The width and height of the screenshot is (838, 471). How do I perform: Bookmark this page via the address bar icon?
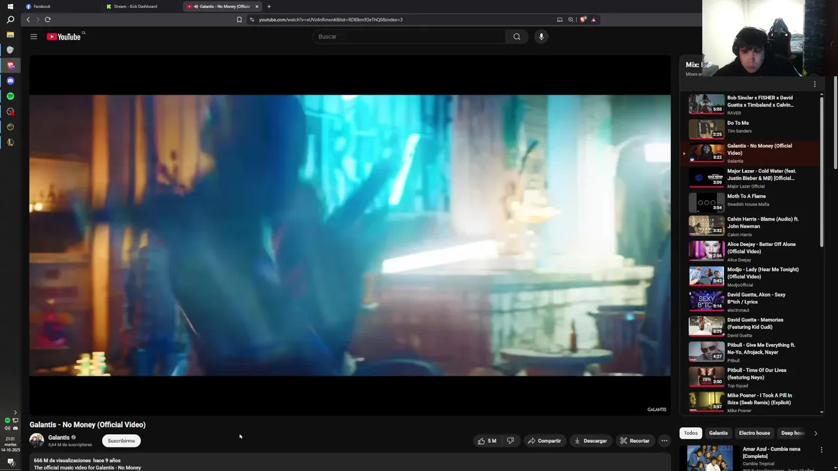tap(239, 20)
